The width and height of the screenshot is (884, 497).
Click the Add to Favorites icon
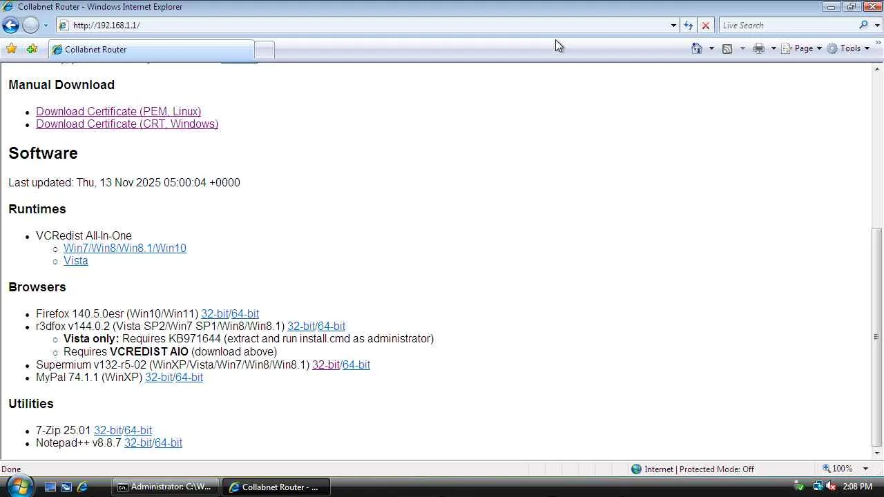tap(32, 49)
